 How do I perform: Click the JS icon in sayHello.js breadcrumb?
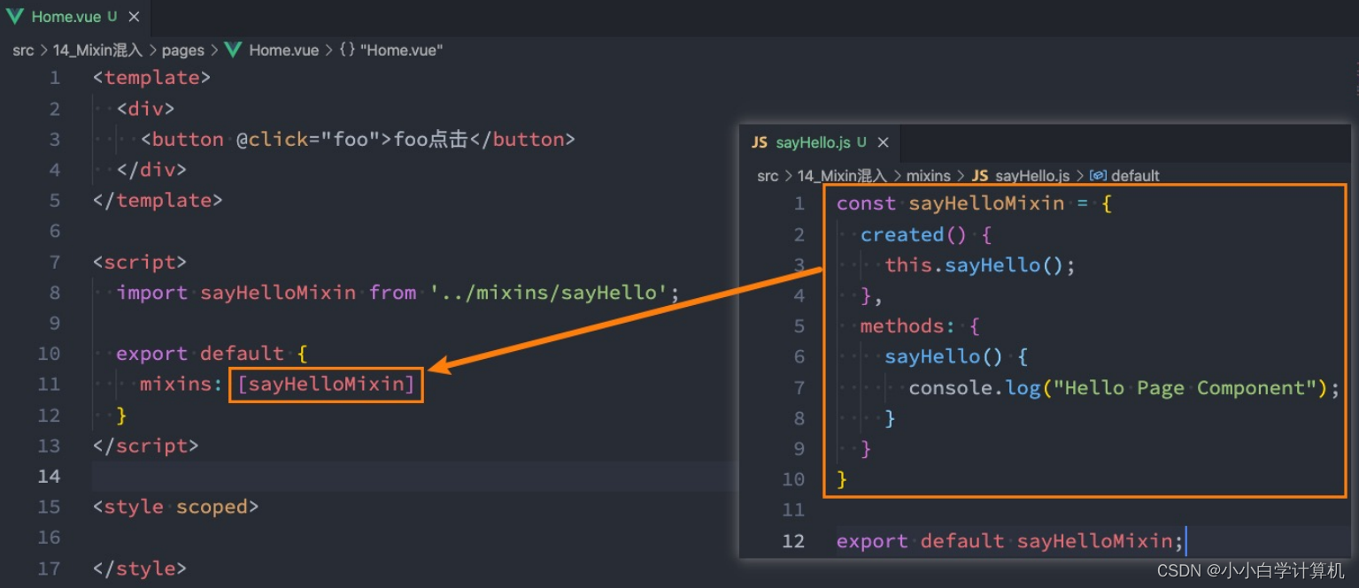[980, 176]
